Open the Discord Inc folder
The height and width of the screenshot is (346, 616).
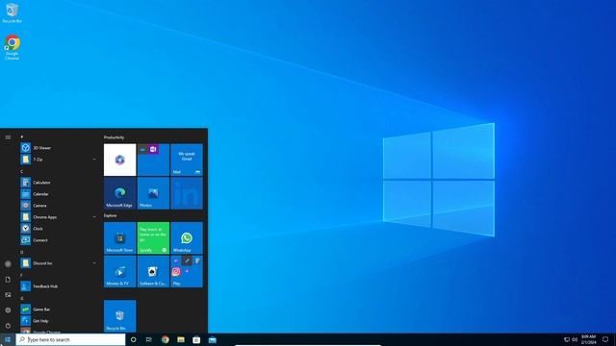pyautogui.click(x=59, y=263)
